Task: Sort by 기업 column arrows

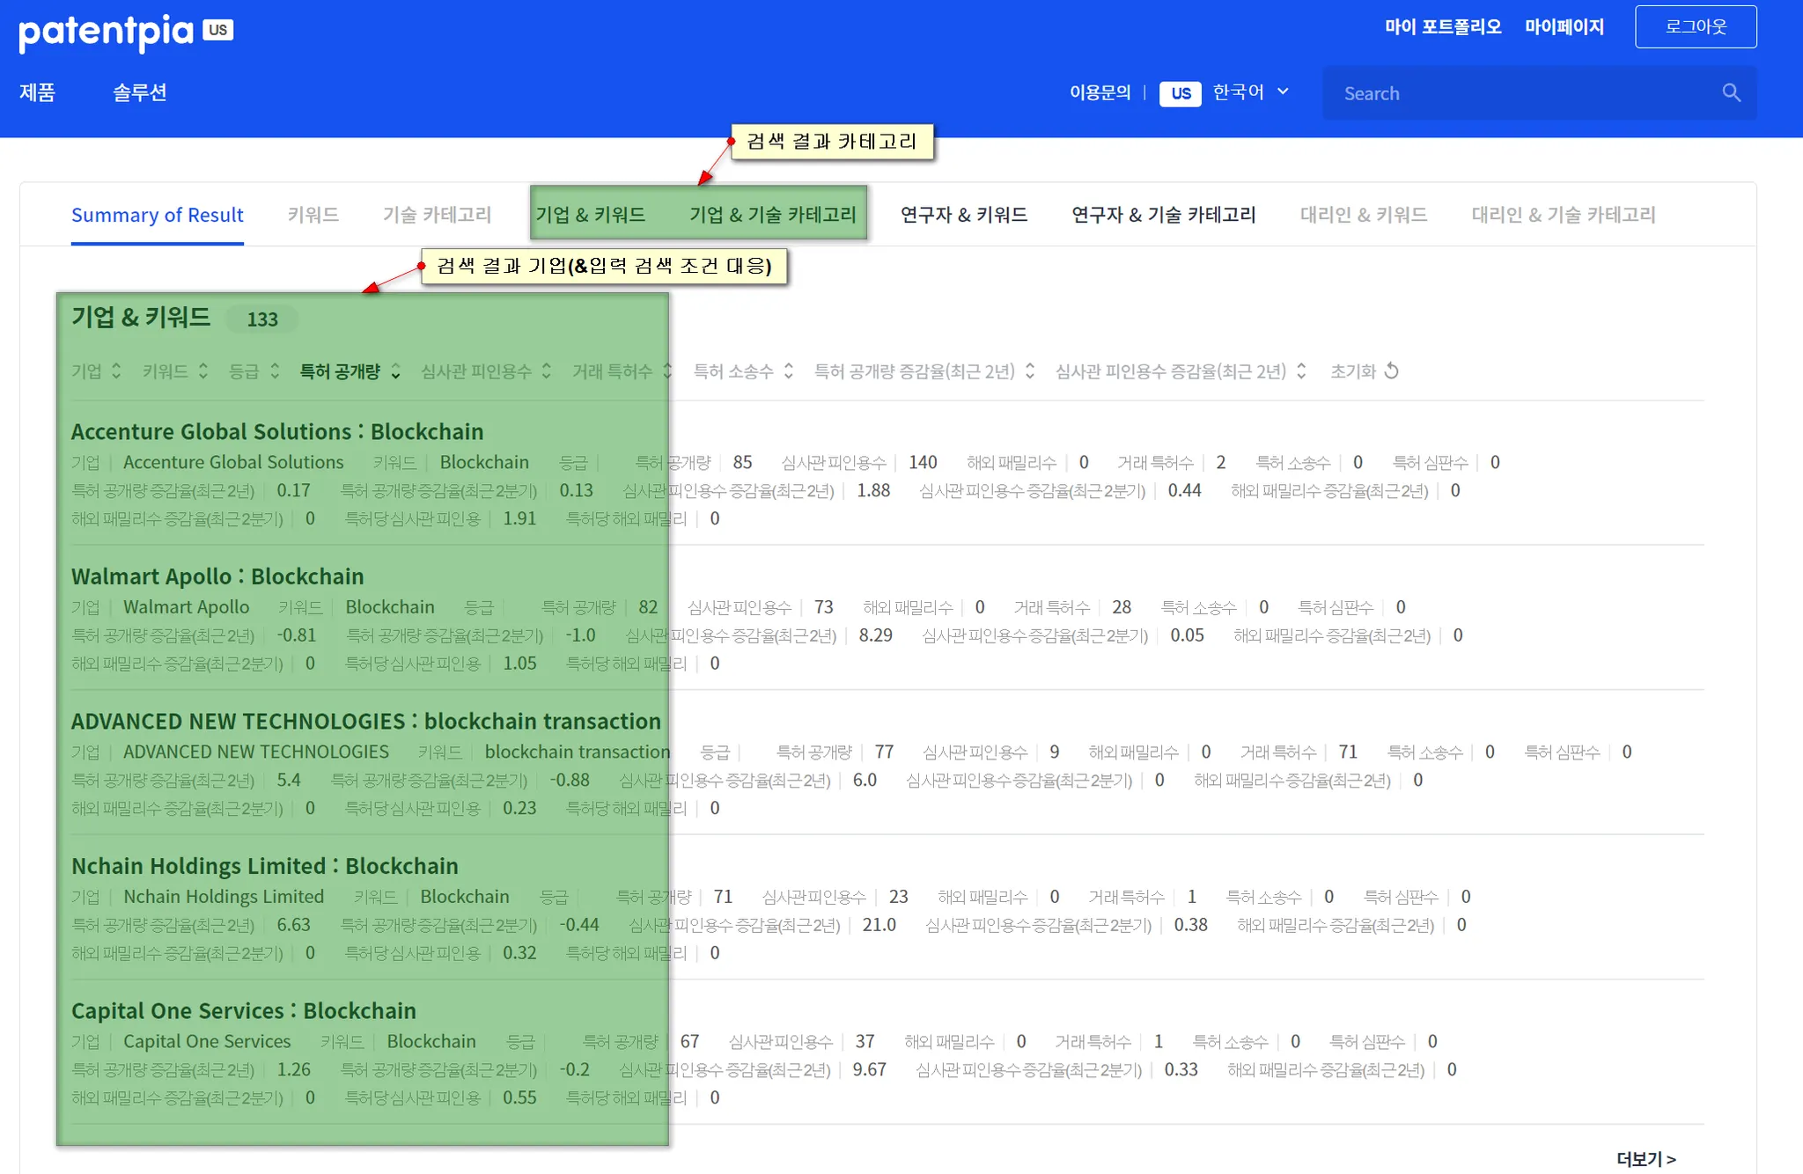Action: tap(116, 371)
